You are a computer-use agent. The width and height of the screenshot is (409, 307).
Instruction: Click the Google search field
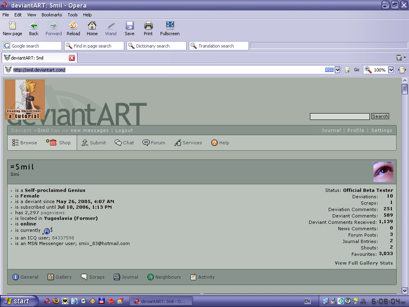point(32,46)
